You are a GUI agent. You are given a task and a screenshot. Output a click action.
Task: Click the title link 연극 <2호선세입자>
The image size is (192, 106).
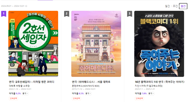tap(32, 82)
